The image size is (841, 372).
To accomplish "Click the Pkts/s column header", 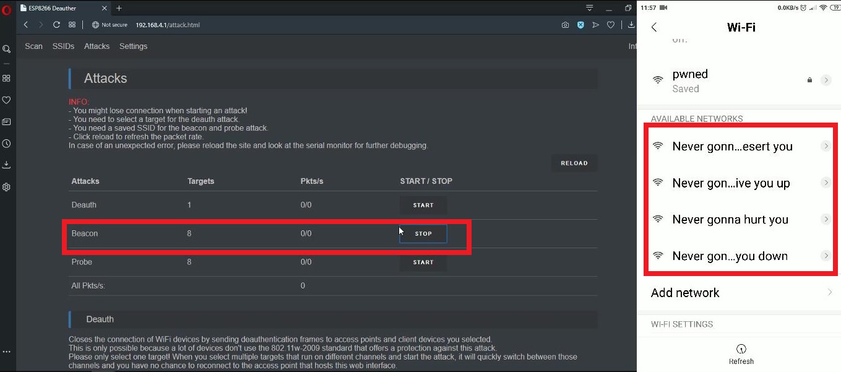I will click(312, 181).
